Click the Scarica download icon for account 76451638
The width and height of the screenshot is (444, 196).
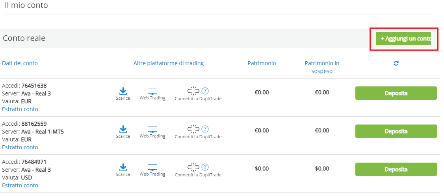click(x=123, y=91)
